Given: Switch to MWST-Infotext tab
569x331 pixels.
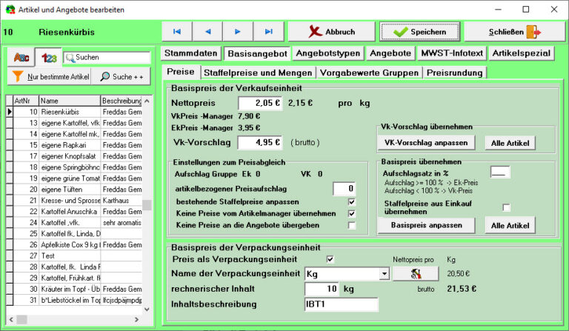Looking at the screenshot, I should [452, 53].
